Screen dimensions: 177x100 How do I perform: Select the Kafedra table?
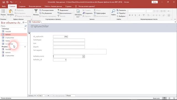click(x=14, y=34)
